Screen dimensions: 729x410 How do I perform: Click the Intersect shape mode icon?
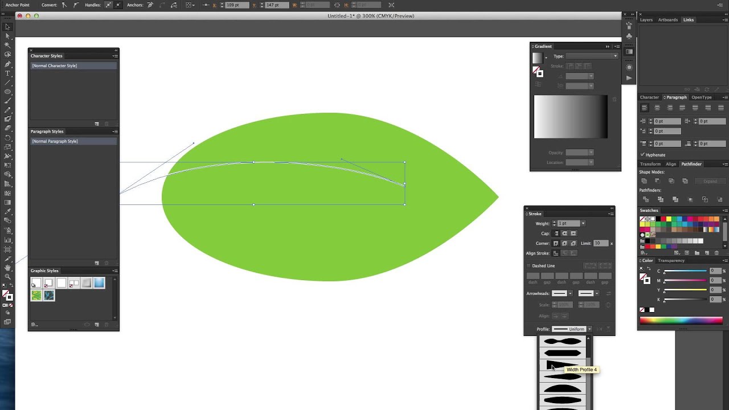coord(671,181)
